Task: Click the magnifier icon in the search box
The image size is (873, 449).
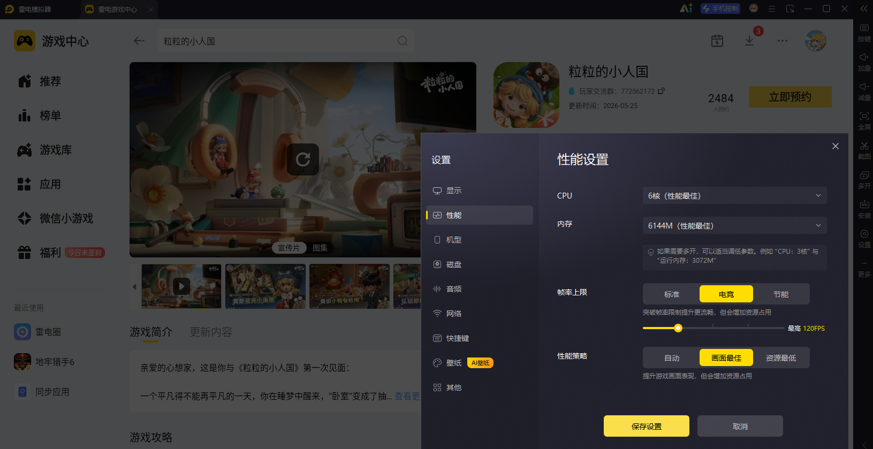Action: coord(403,41)
